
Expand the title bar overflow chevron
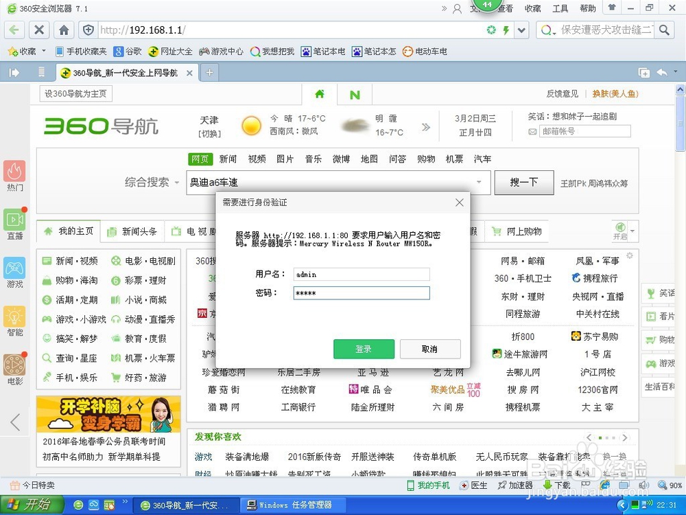coord(444,8)
